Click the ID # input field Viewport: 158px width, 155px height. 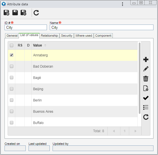(x=26, y=27)
